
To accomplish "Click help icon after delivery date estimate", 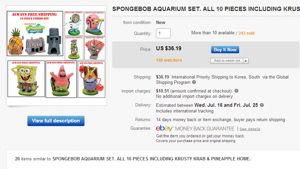I will pyautogui.click(x=262, y=105).
